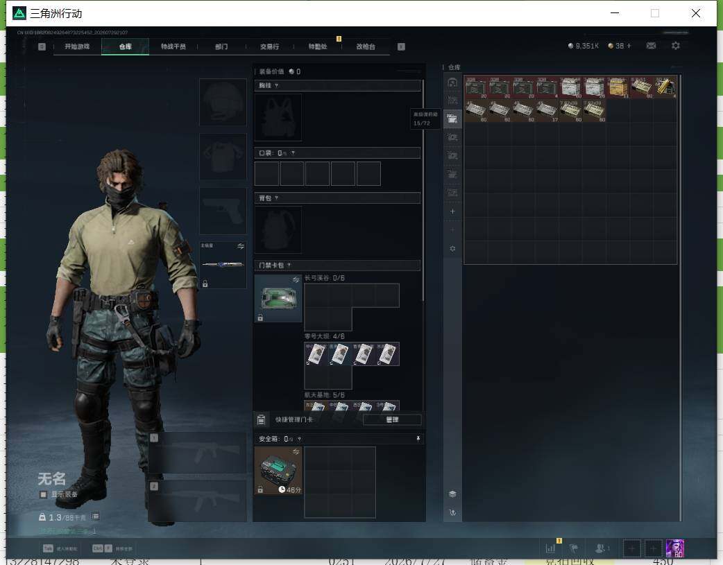Open the 开始游戏 tab
Viewport: 723px width, 565px height.
tap(77, 46)
